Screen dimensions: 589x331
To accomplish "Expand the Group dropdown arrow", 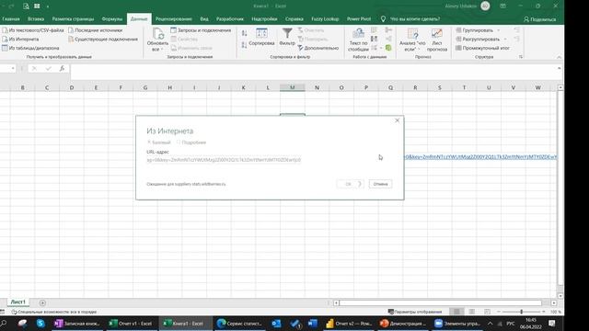I will point(499,30).
